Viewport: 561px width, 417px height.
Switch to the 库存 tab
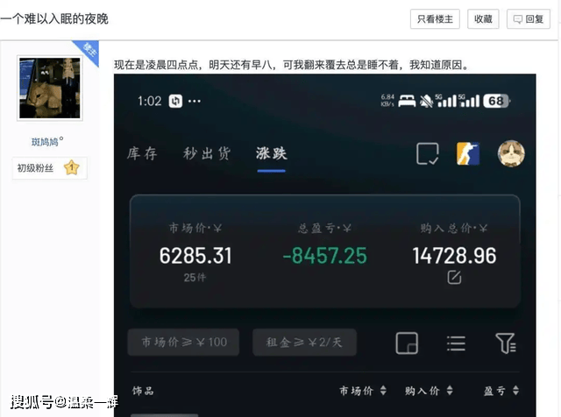(142, 153)
